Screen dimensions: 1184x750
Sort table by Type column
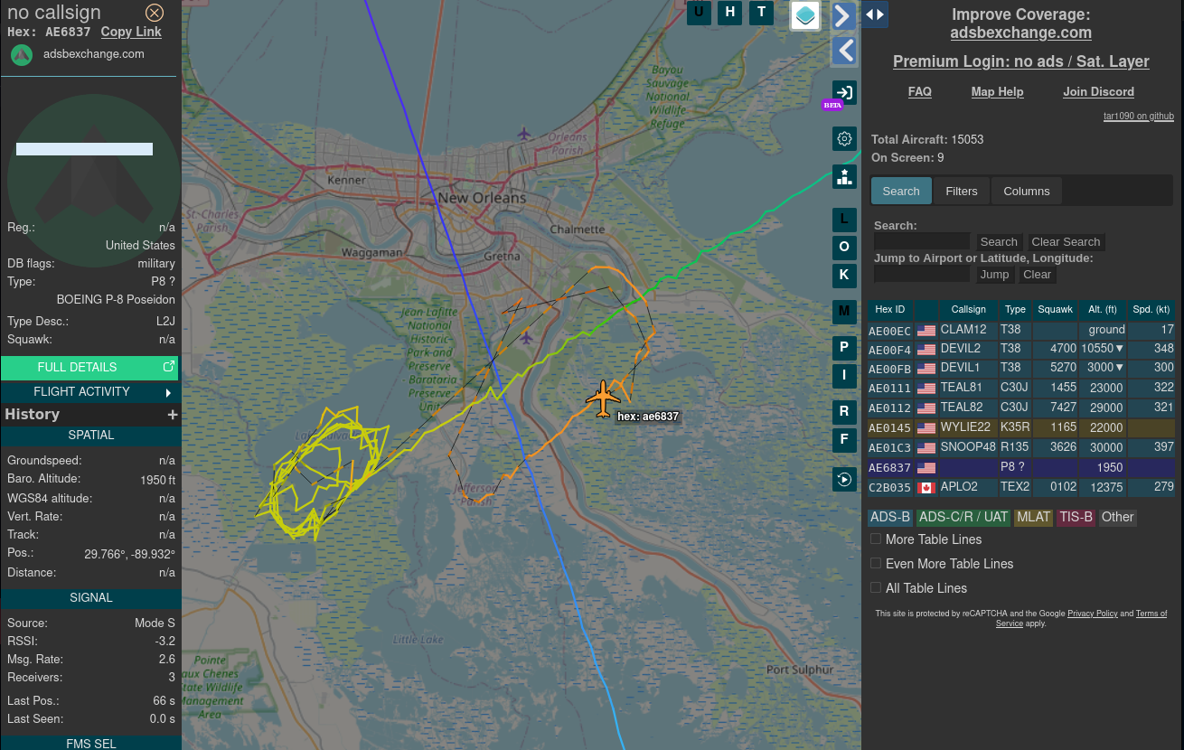[1015, 310]
